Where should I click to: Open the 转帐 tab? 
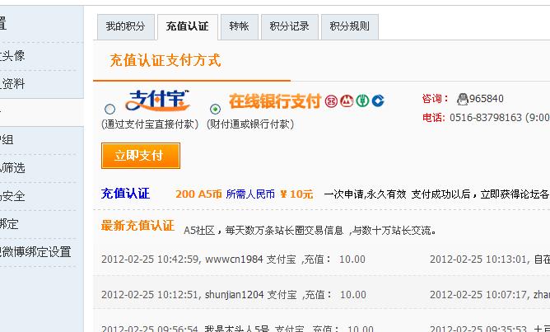click(x=240, y=26)
